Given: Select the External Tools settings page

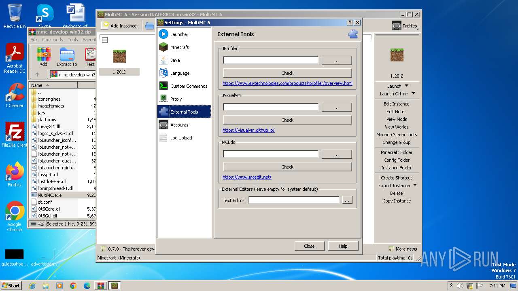Looking at the screenshot, I should [184, 112].
